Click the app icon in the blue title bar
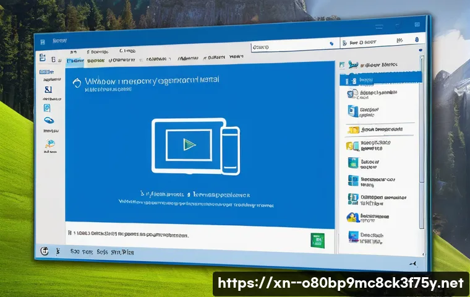This screenshot has width=470, height=297. coord(43,42)
